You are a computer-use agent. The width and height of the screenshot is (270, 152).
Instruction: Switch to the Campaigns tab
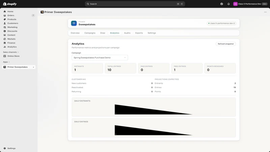tap(90, 33)
